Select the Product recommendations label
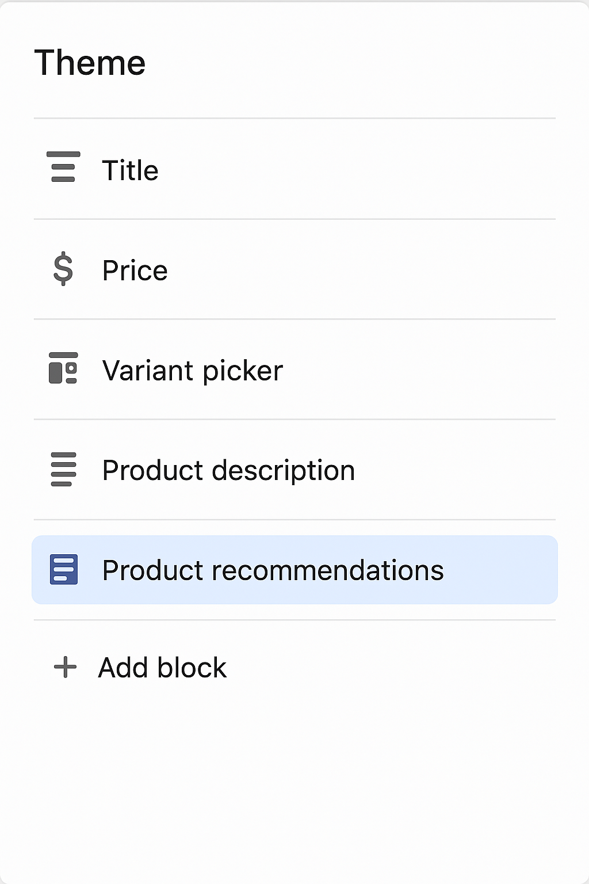 tap(273, 570)
